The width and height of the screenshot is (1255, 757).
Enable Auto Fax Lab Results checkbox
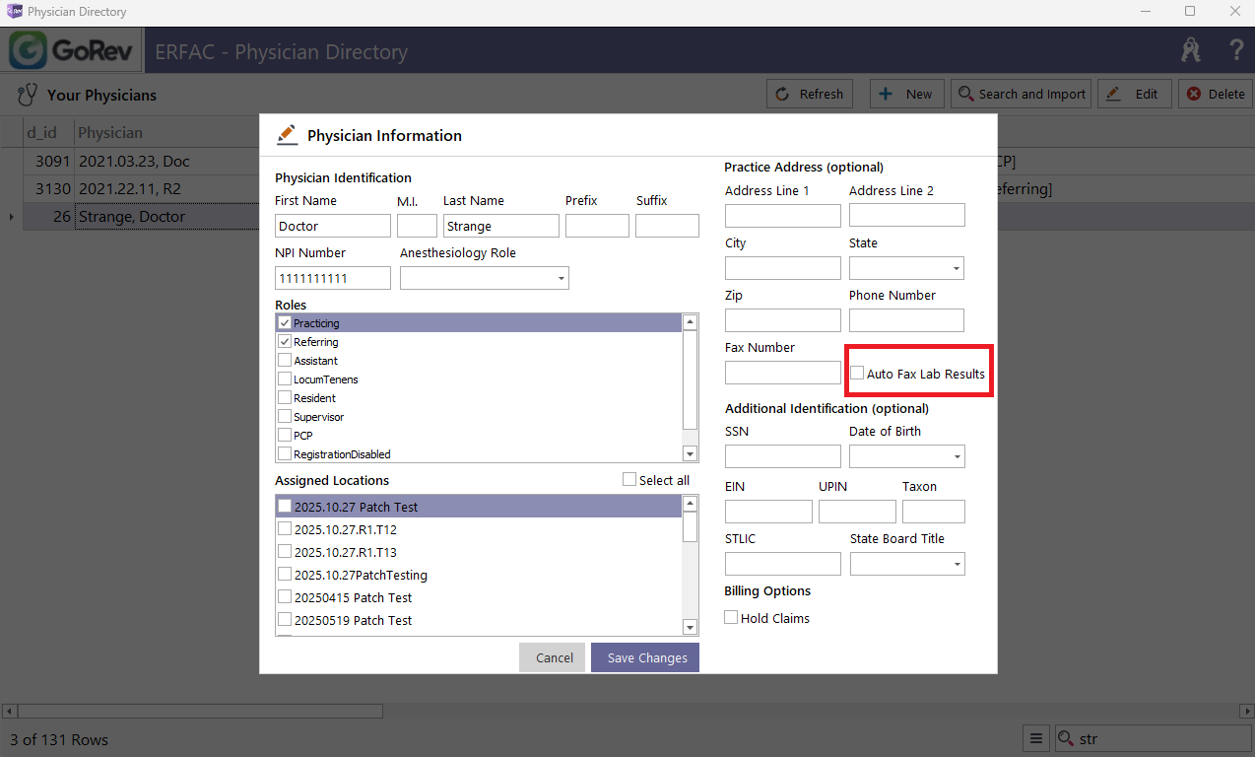[x=858, y=374]
